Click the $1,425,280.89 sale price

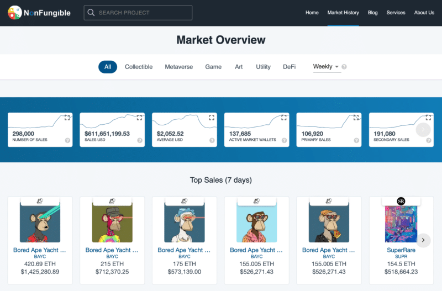coord(40,272)
